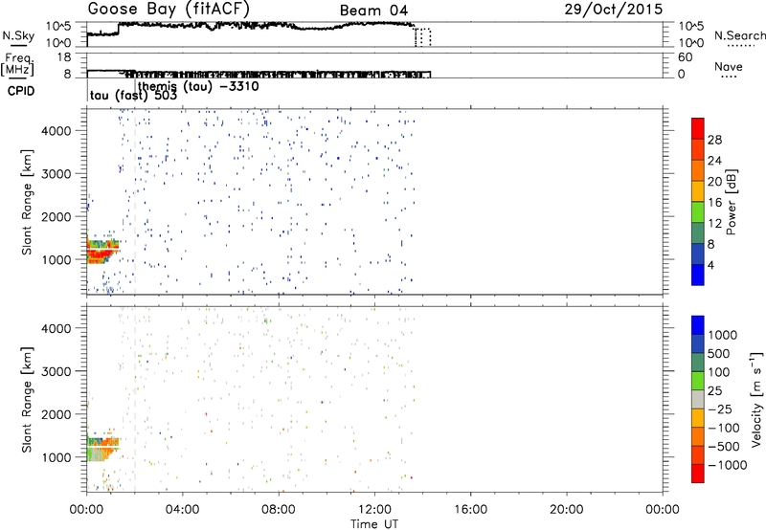Click the red bottom segment of Velocity colorbar

[698, 474]
